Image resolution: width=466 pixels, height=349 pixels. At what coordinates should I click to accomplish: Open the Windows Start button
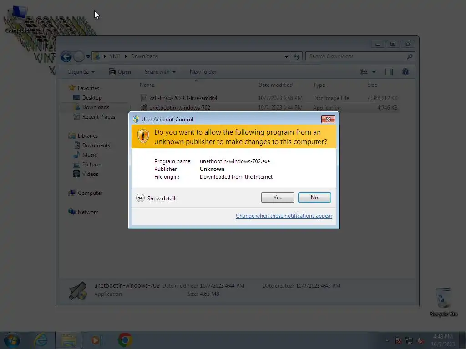point(12,340)
